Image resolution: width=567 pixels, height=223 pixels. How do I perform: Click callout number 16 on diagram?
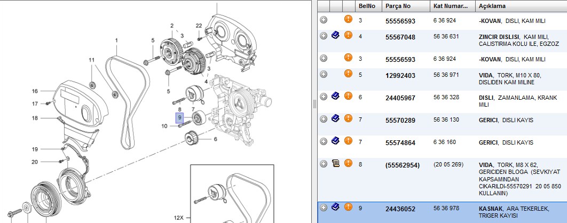pos(35,91)
